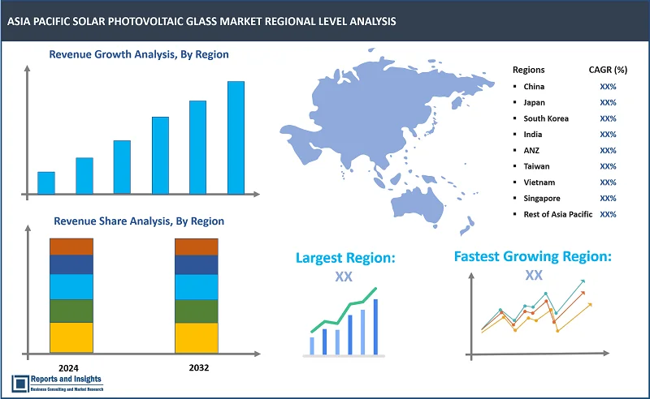Click the 'Regions' column header
Viewport: 650px width, 399px height.
pos(529,70)
